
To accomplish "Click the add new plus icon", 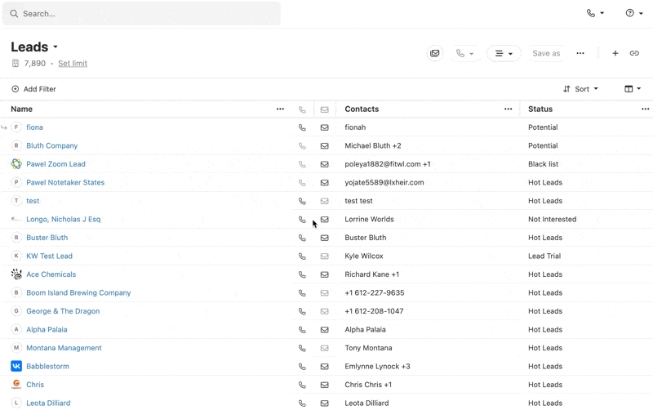I will 615,53.
